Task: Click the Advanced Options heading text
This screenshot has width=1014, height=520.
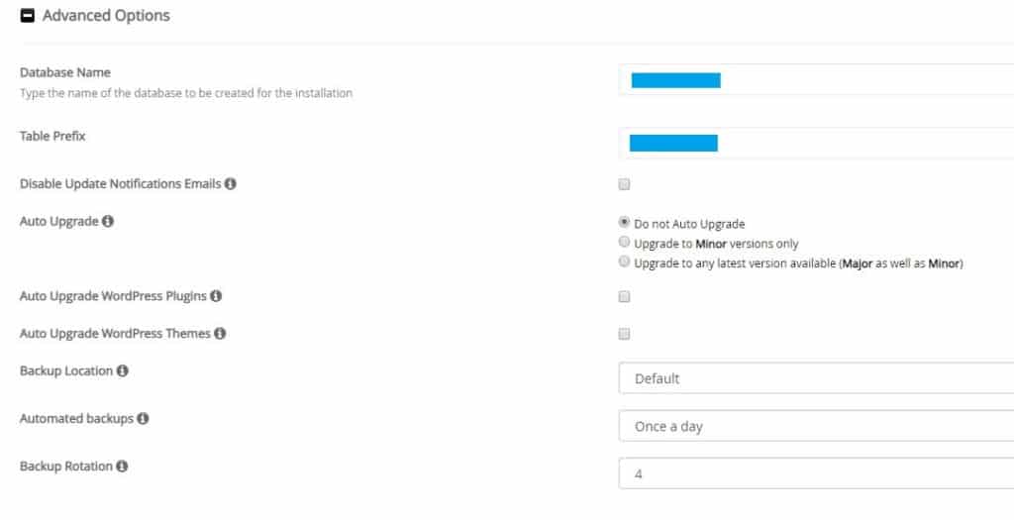Action: coord(106,16)
